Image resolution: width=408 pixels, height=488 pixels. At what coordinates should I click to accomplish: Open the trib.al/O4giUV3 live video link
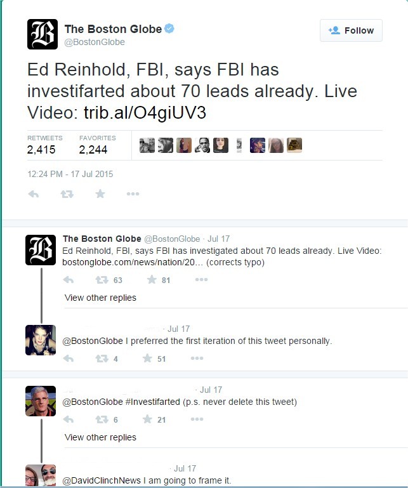coord(145,112)
